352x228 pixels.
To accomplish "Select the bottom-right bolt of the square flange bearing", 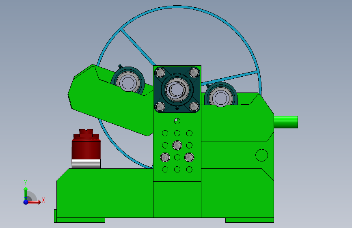I will point(194,107).
